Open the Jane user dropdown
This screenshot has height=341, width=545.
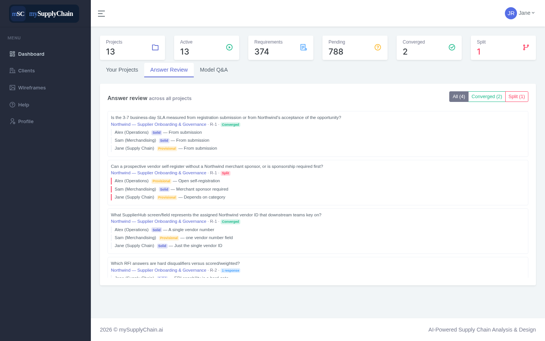tap(526, 13)
